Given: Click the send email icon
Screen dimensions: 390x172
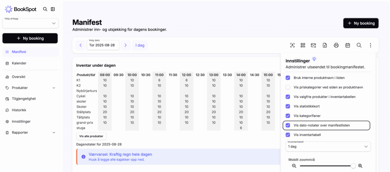Looking at the screenshot, I should (x=313, y=45).
